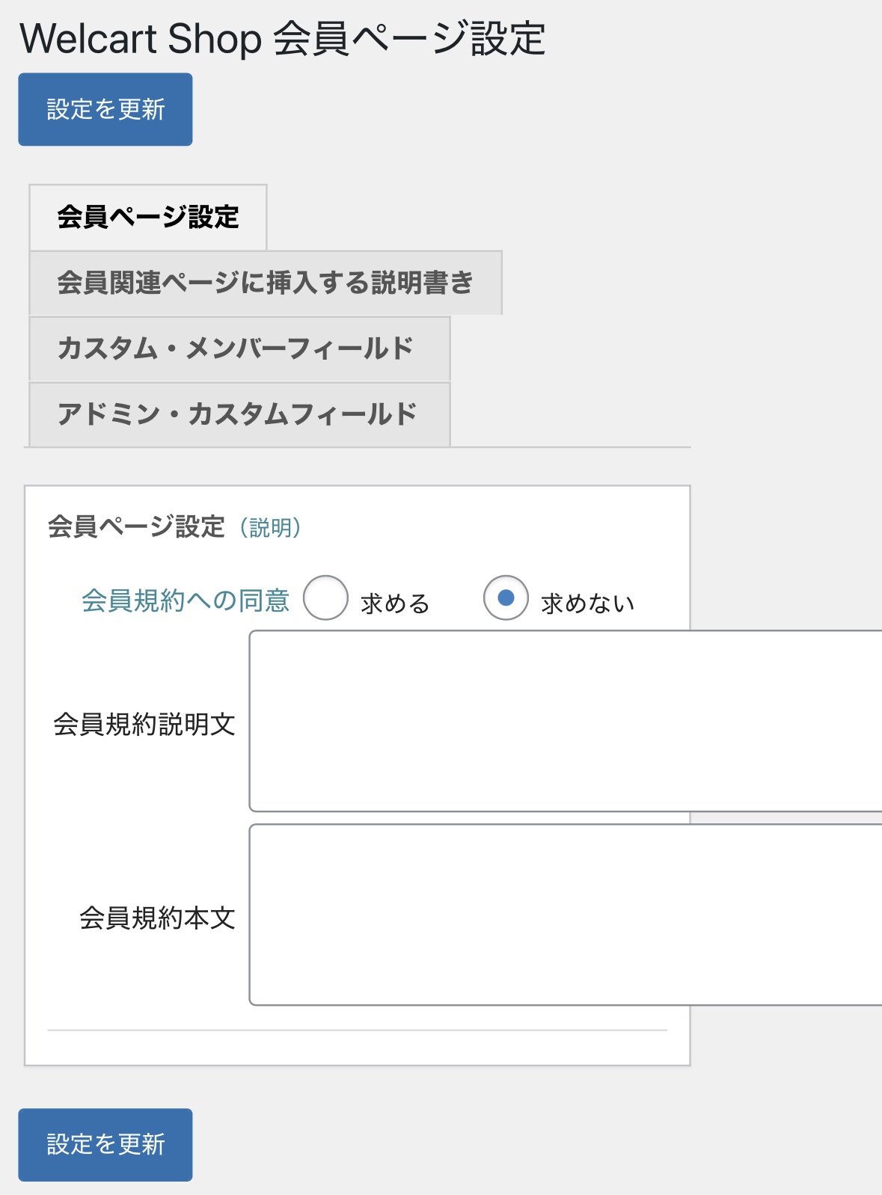This screenshot has height=1195, width=882.
Task: Select the 求めない radio button
Action: [506, 597]
